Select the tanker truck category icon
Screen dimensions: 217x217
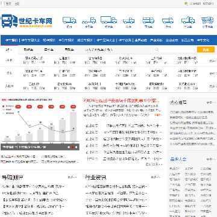coord(148,22)
